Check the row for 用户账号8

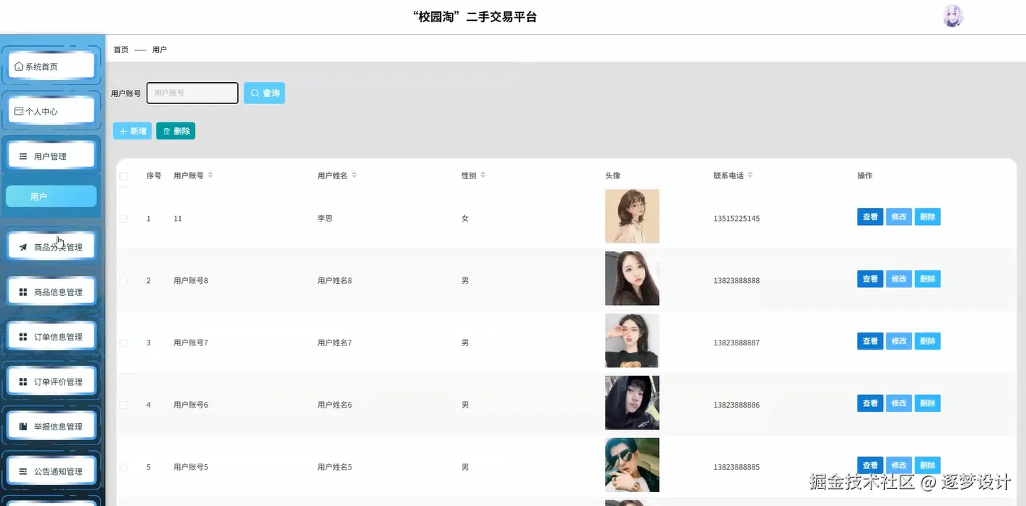(x=123, y=281)
